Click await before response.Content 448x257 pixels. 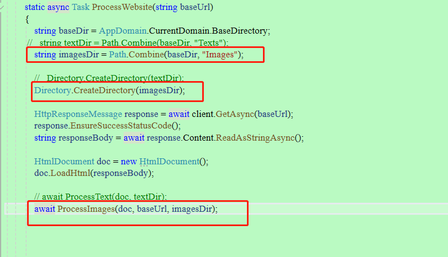(x=134, y=138)
